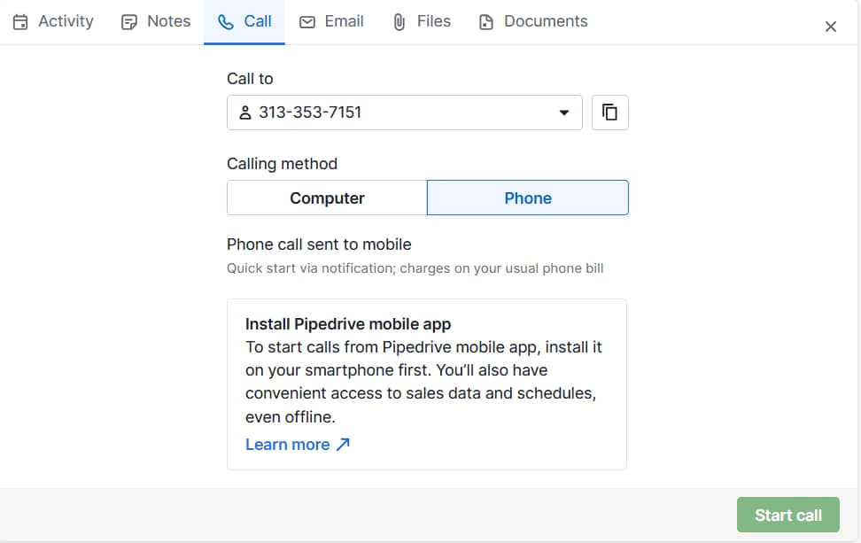Click the calendar icon on Activity tab
861x543 pixels.
[20, 22]
